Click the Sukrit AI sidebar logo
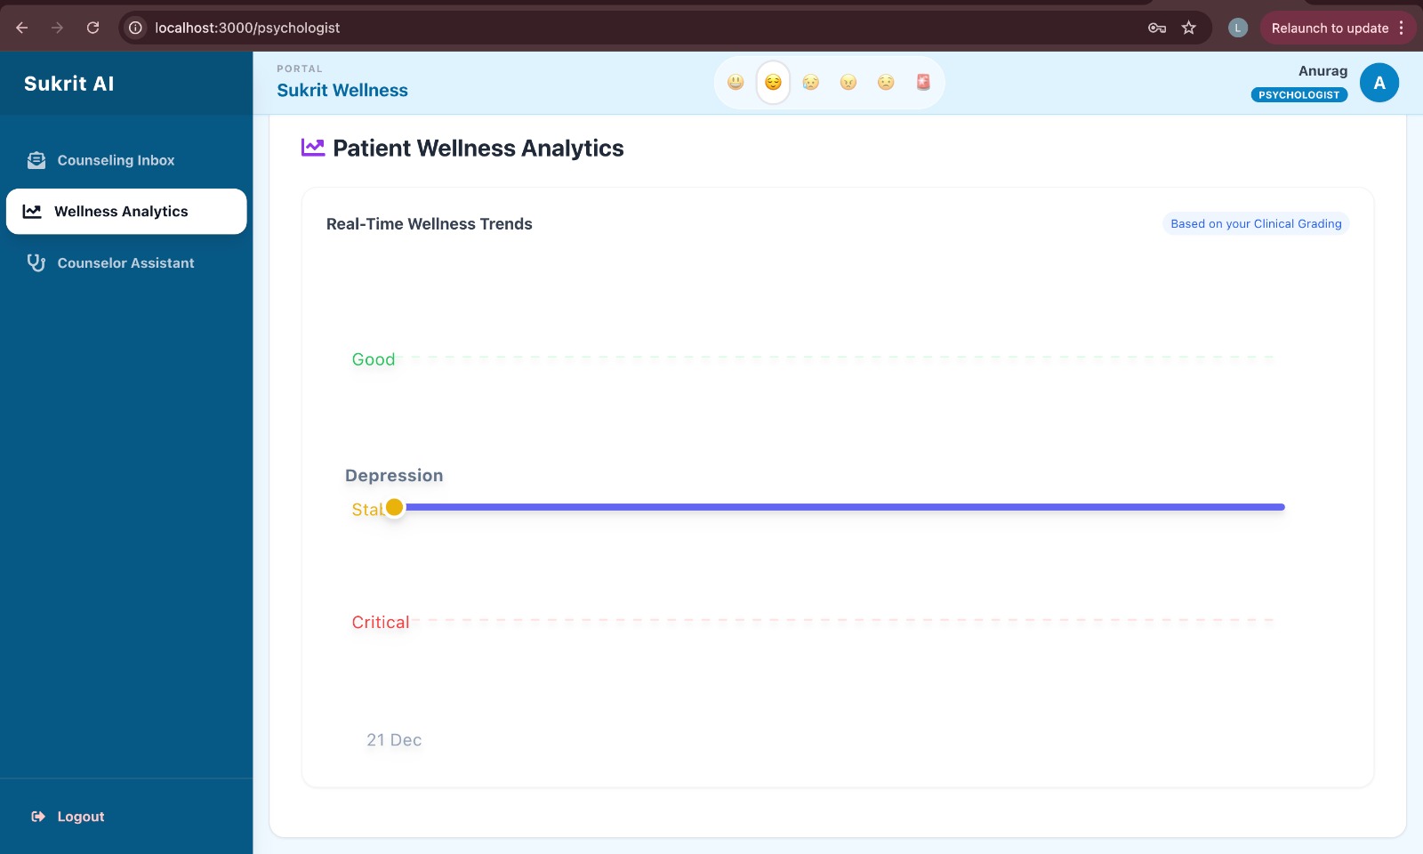The width and height of the screenshot is (1423, 854). coord(69,84)
